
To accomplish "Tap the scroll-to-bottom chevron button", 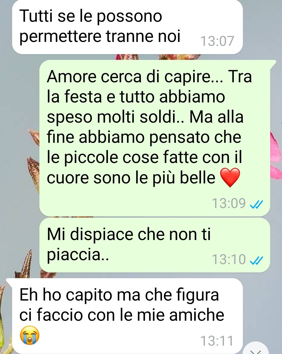I will (x=256, y=349).
